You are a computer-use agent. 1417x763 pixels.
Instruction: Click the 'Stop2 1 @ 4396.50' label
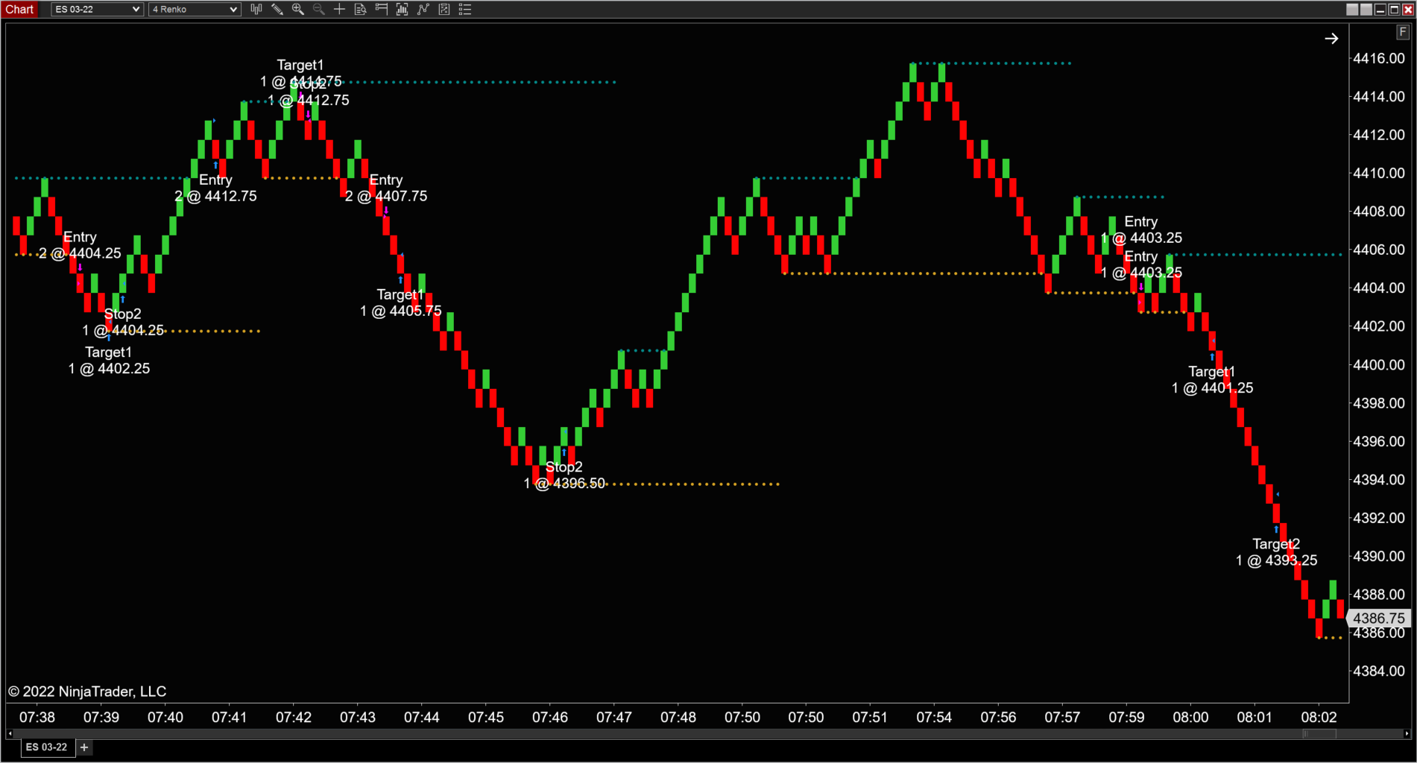564,475
